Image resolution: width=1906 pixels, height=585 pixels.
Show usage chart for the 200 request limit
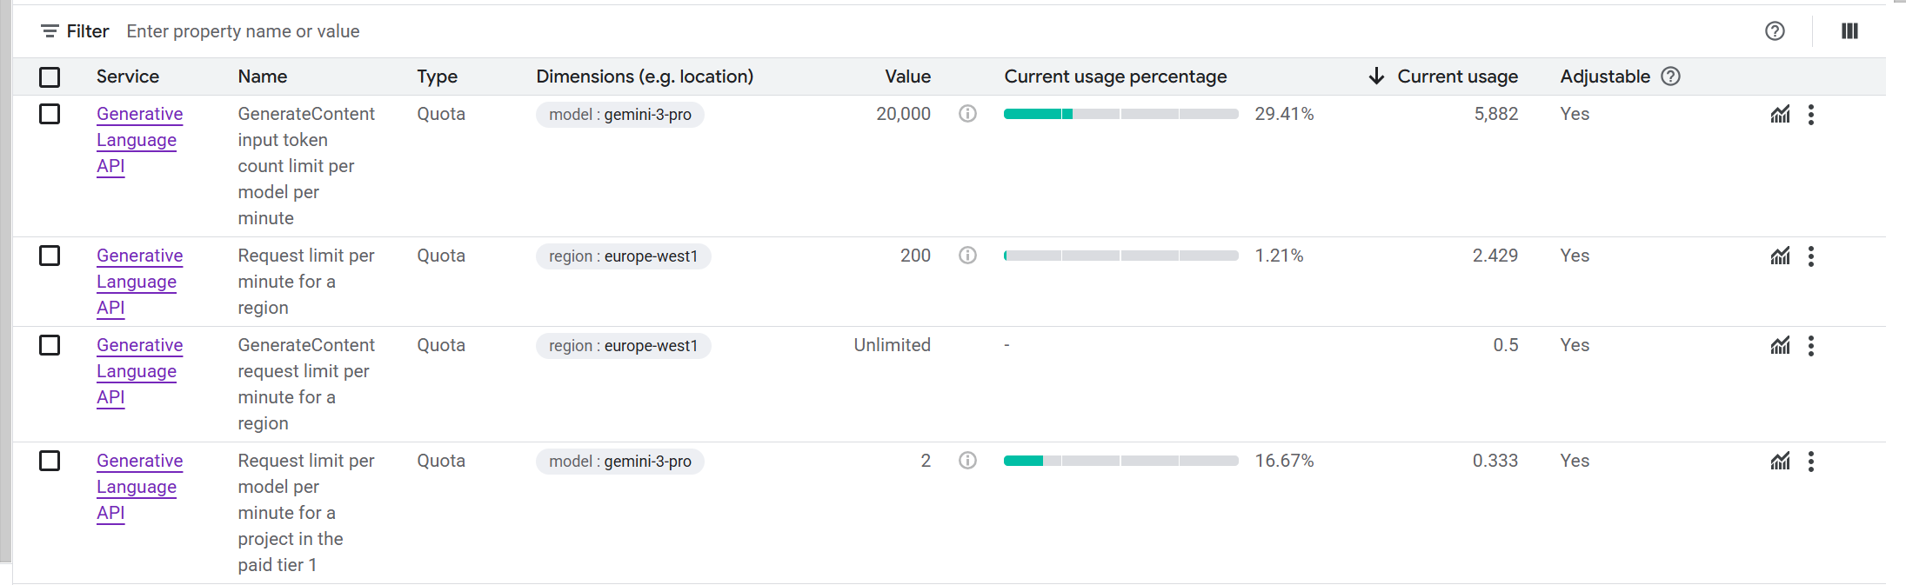point(1780,256)
